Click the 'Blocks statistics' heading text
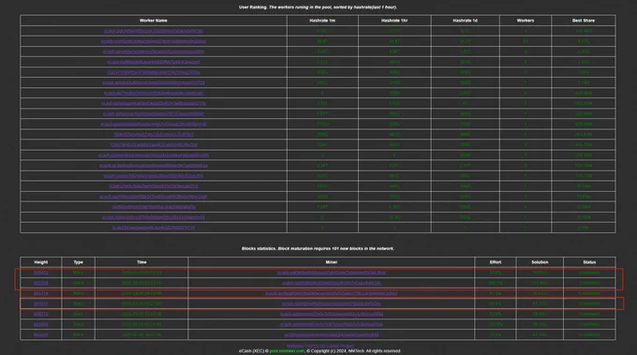Image resolution: width=637 pixels, height=355 pixels. (x=259, y=248)
